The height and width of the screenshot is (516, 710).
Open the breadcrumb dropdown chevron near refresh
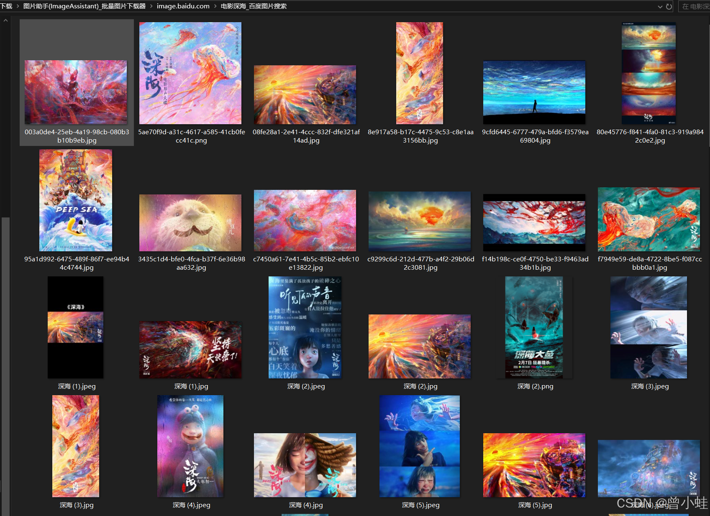660,6
